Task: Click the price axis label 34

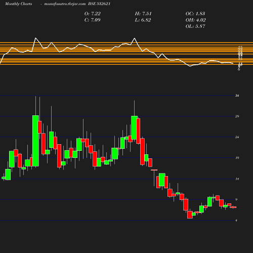Action: click(237, 96)
